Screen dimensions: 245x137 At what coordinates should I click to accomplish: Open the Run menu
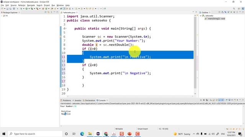pos(53,5)
